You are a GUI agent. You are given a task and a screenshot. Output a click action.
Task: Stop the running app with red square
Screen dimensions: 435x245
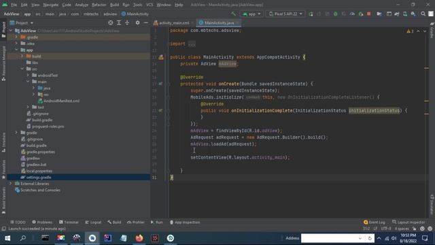point(368,14)
